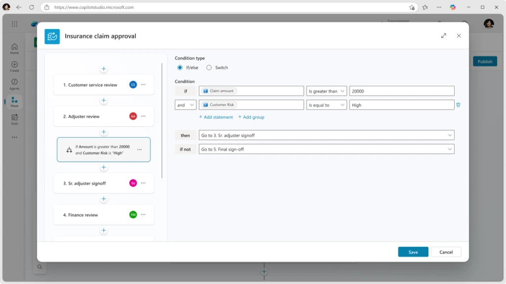Select the If/else condition type
Image resolution: width=506 pixels, height=284 pixels.
pyautogui.click(x=180, y=68)
